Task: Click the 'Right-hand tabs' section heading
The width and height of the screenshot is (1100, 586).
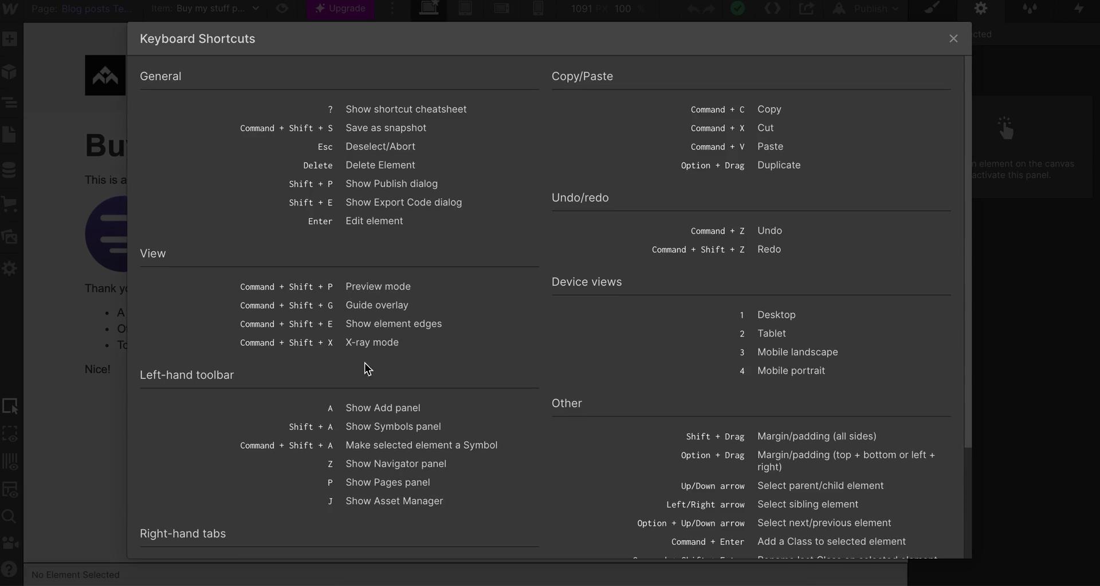Action: pyautogui.click(x=183, y=534)
